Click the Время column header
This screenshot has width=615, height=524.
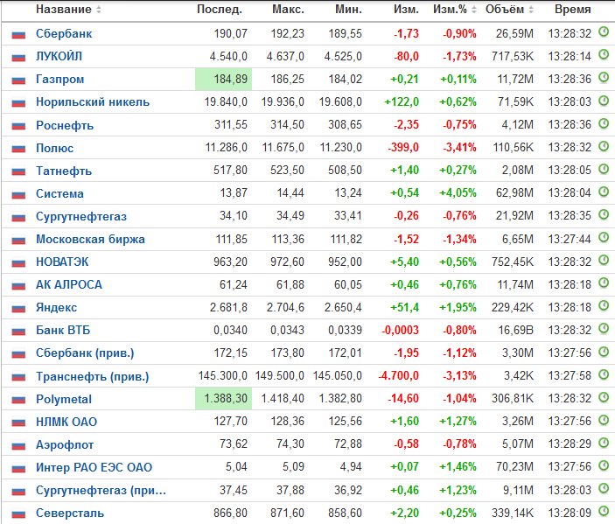pyautogui.click(x=573, y=10)
